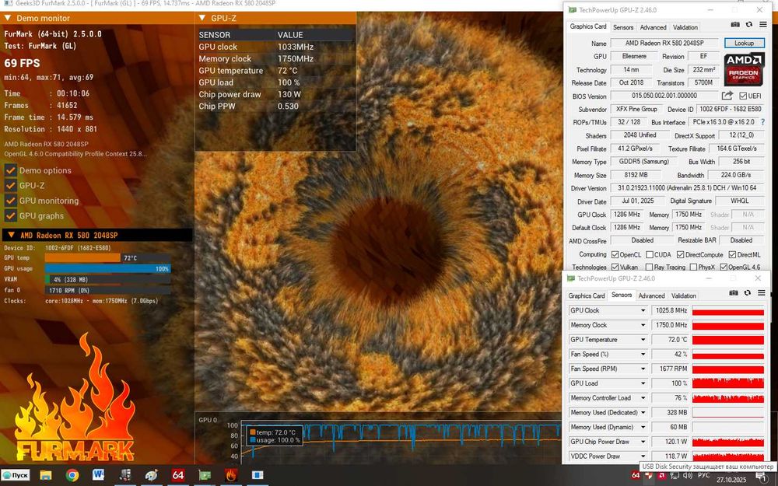Open Graphics Card tab in GPU-Z Sensors window
The width and height of the screenshot is (778, 486).
587,295
